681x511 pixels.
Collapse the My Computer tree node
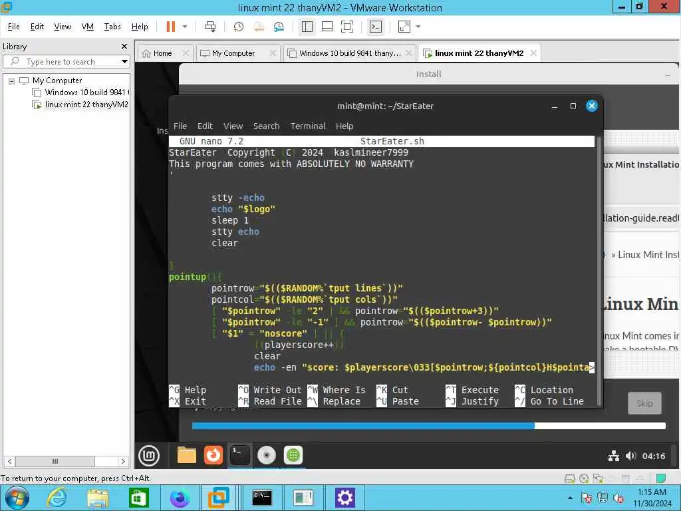[x=12, y=81]
